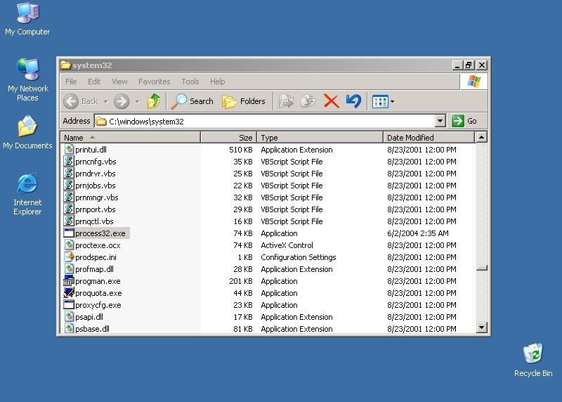Click the Windows flag logo

click(473, 82)
